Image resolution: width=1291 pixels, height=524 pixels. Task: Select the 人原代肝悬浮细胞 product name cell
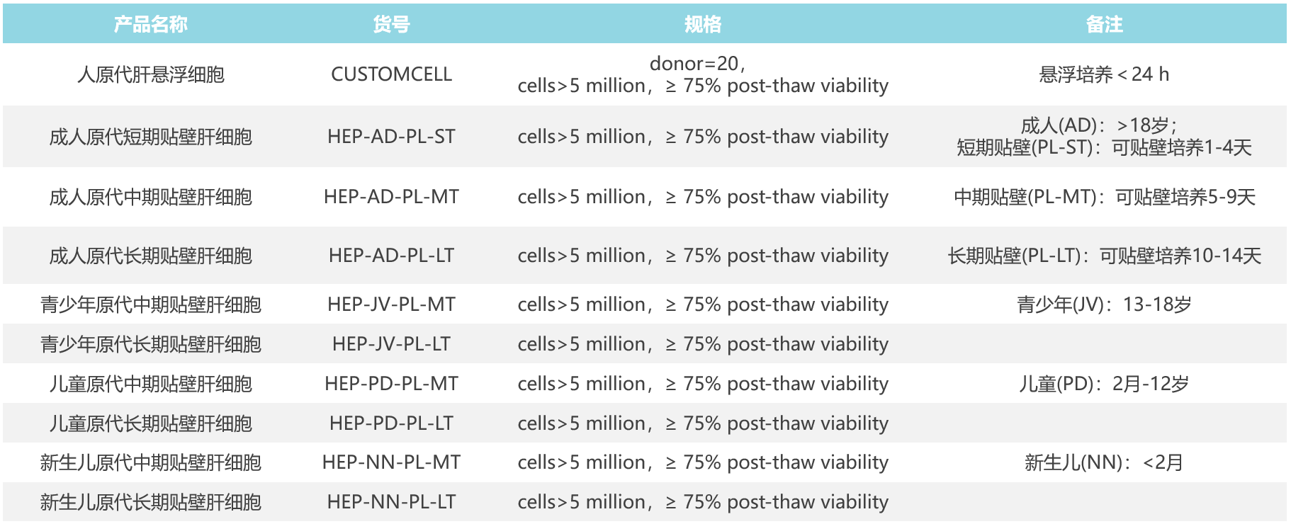pyautogui.click(x=150, y=74)
